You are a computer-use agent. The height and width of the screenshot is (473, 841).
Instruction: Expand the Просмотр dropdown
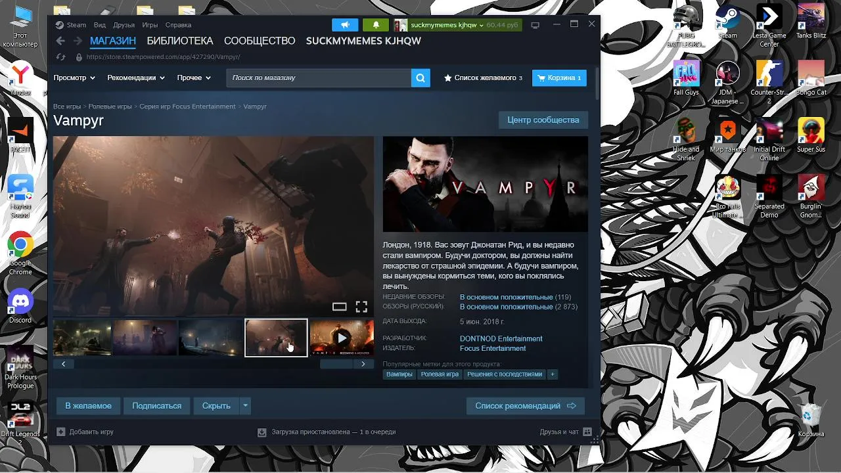coord(74,78)
